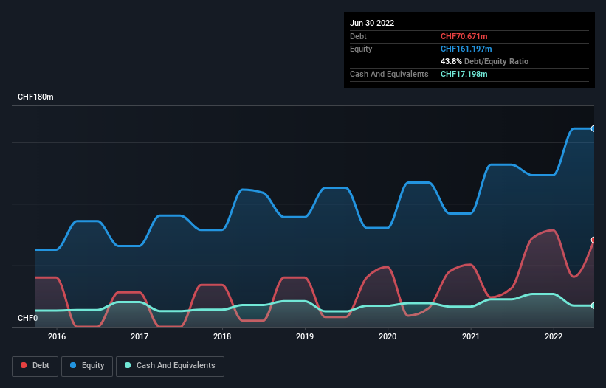This screenshot has width=606, height=388.
Task: Click Cash And Equivalents label in tooltip
Action: [x=389, y=74]
